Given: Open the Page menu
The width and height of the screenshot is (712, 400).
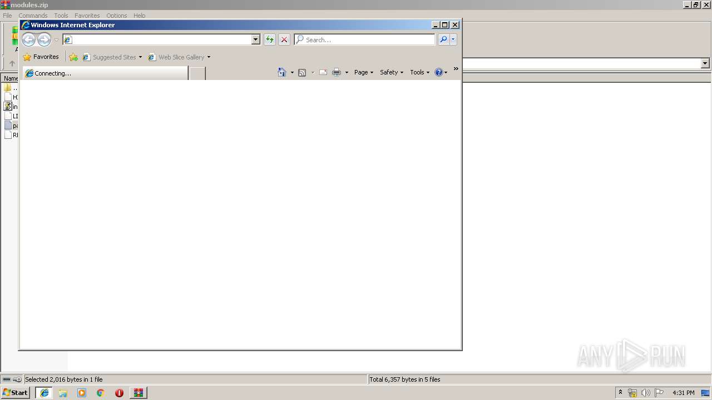Looking at the screenshot, I should click(364, 72).
